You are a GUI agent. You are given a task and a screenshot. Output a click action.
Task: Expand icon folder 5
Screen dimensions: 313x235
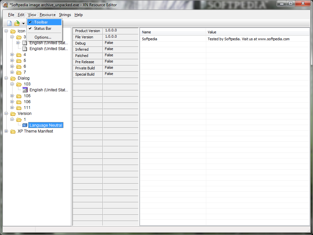click(12, 61)
